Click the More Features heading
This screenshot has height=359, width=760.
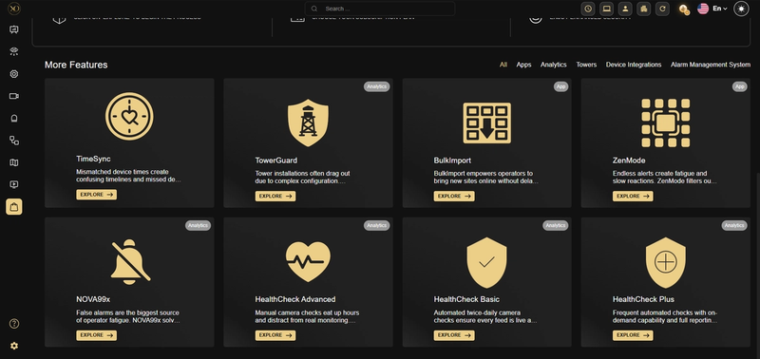76,65
